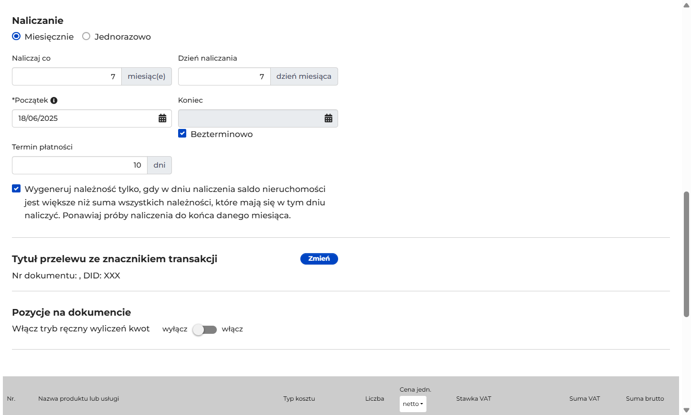Focus the Dzień naliczania input field
691x415 pixels.
point(224,76)
